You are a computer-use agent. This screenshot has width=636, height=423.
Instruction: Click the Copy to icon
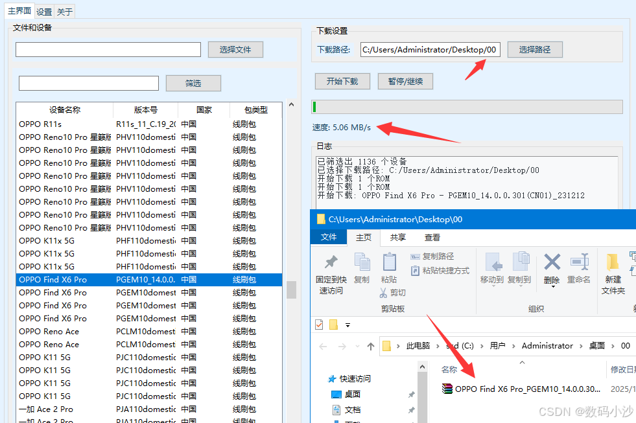[521, 262]
